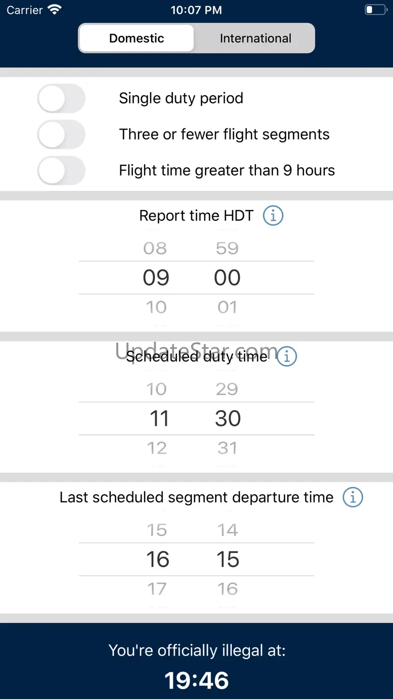Screen dimensions: 393x699
Task: Pick hour 10 in Report time picker
Action: tap(156, 307)
